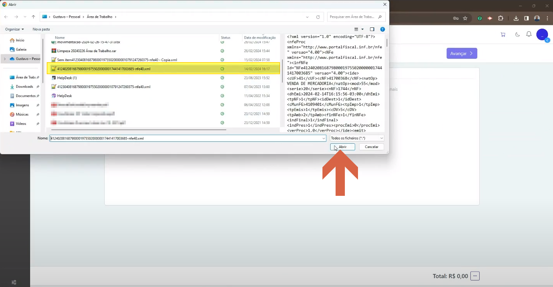Open Chrome downloads icon

click(516, 18)
